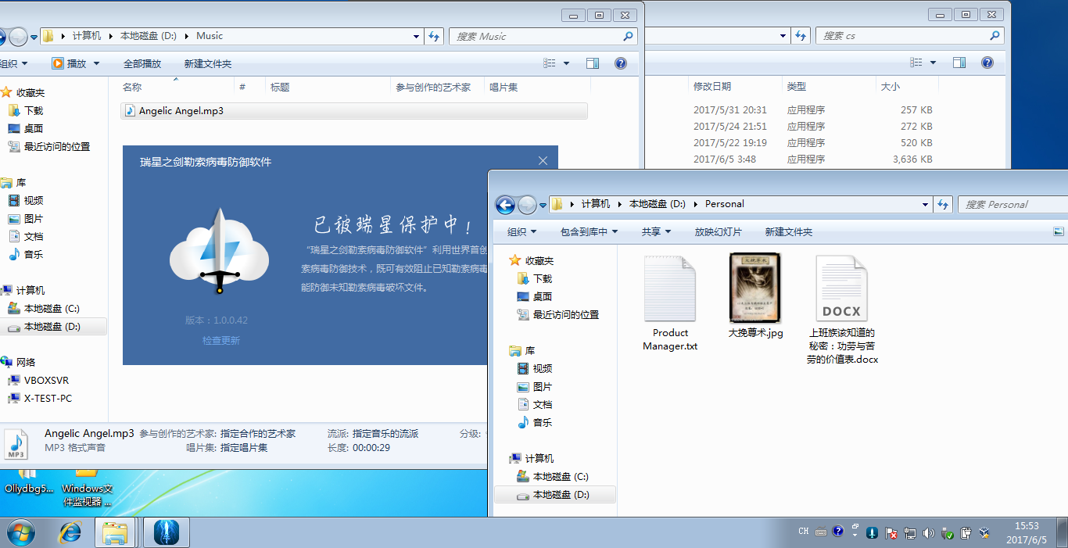Launch Internet Explorer from taskbar

coord(70,533)
